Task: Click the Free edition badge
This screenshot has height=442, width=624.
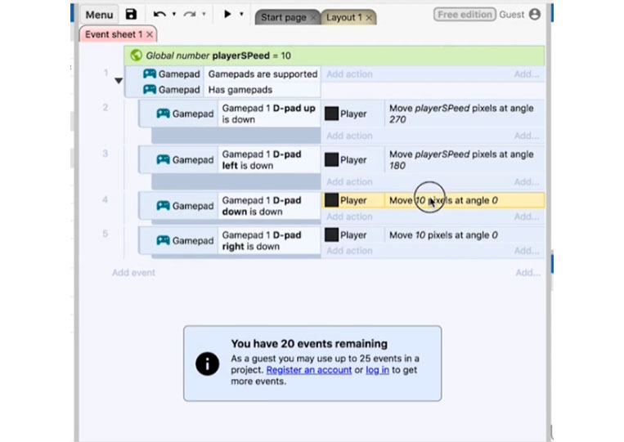Action: point(465,15)
